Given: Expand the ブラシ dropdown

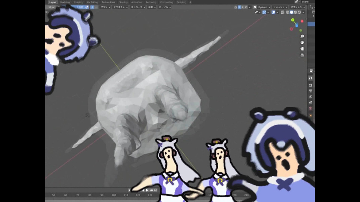Looking at the screenshot, I should coord(105,7).
